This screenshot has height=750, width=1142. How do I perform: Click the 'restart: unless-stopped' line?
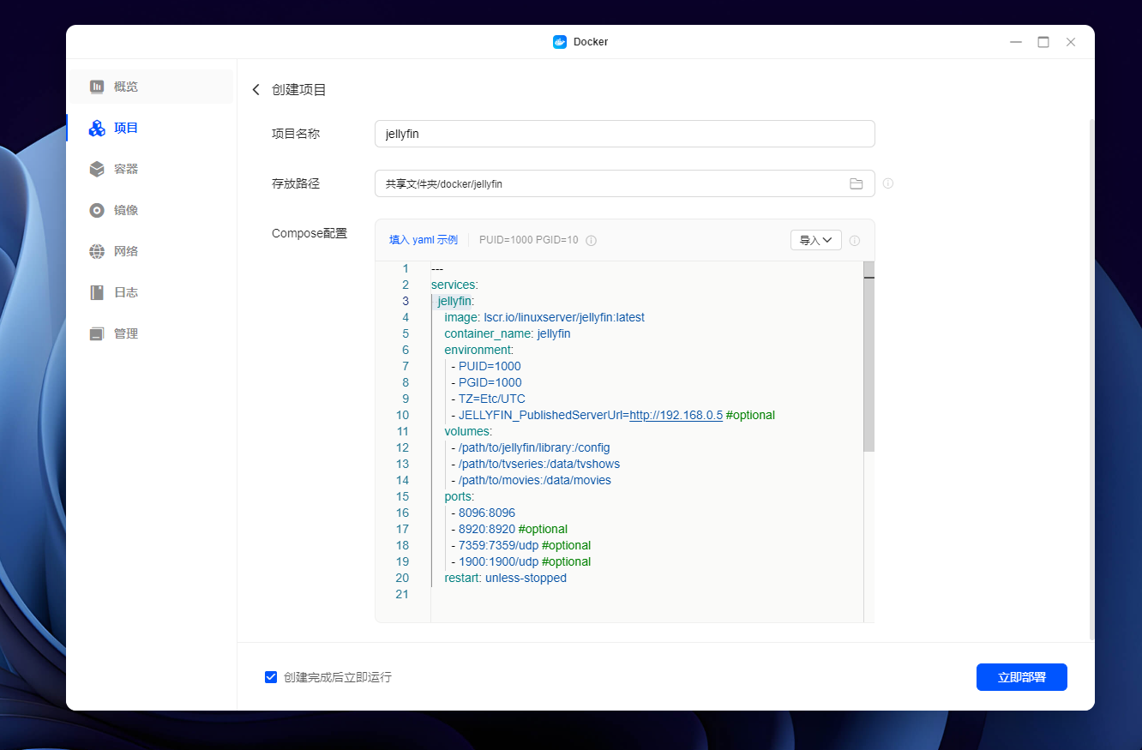click(506, 578)
